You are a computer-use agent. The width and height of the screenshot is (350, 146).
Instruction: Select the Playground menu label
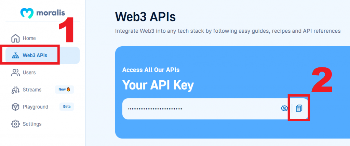[x=36, y=107]
